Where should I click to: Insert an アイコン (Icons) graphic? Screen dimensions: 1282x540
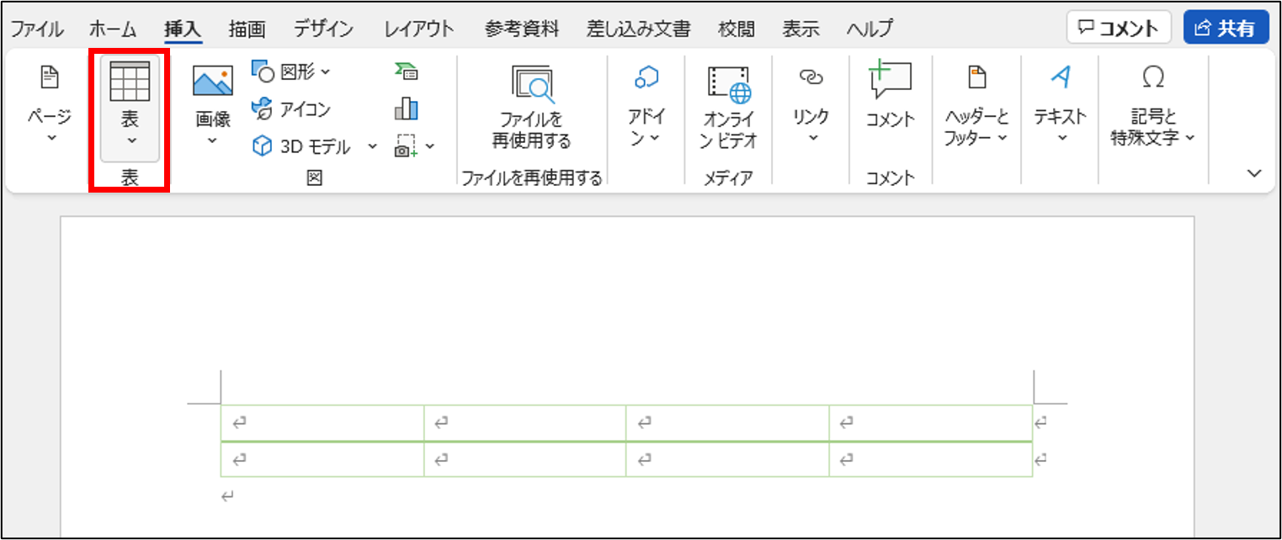[x=291, y=109]
